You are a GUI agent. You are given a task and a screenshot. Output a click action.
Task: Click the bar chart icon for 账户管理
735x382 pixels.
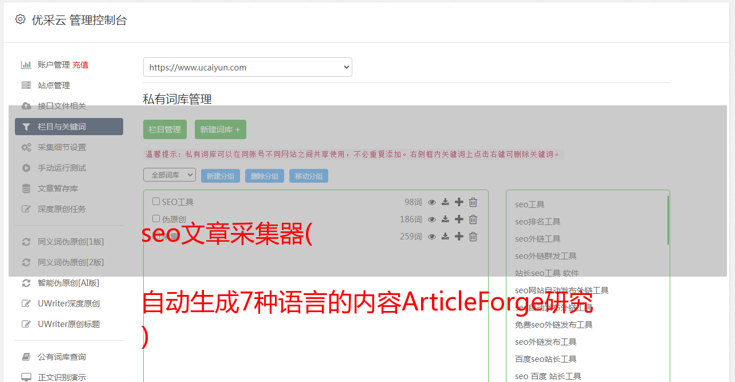[x=26, y=65]
